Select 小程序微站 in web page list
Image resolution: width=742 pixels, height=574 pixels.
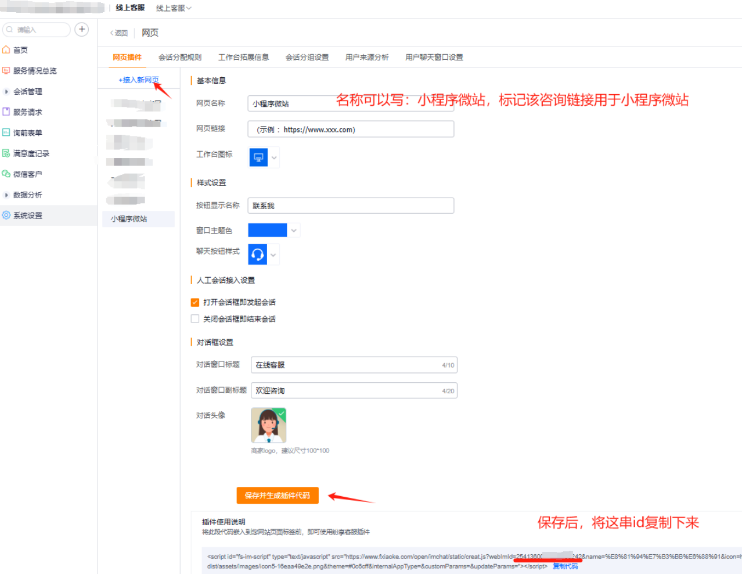pyautogui.click(x=138, y=219)
